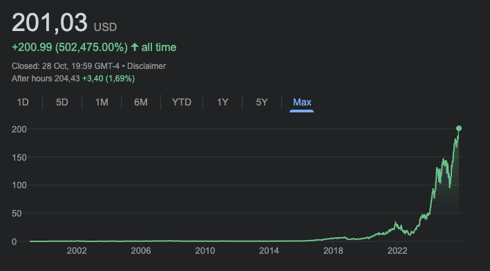Click the 2022 x-axis label
Viewport: 490px width, 271px height.
tap(397, 251)
